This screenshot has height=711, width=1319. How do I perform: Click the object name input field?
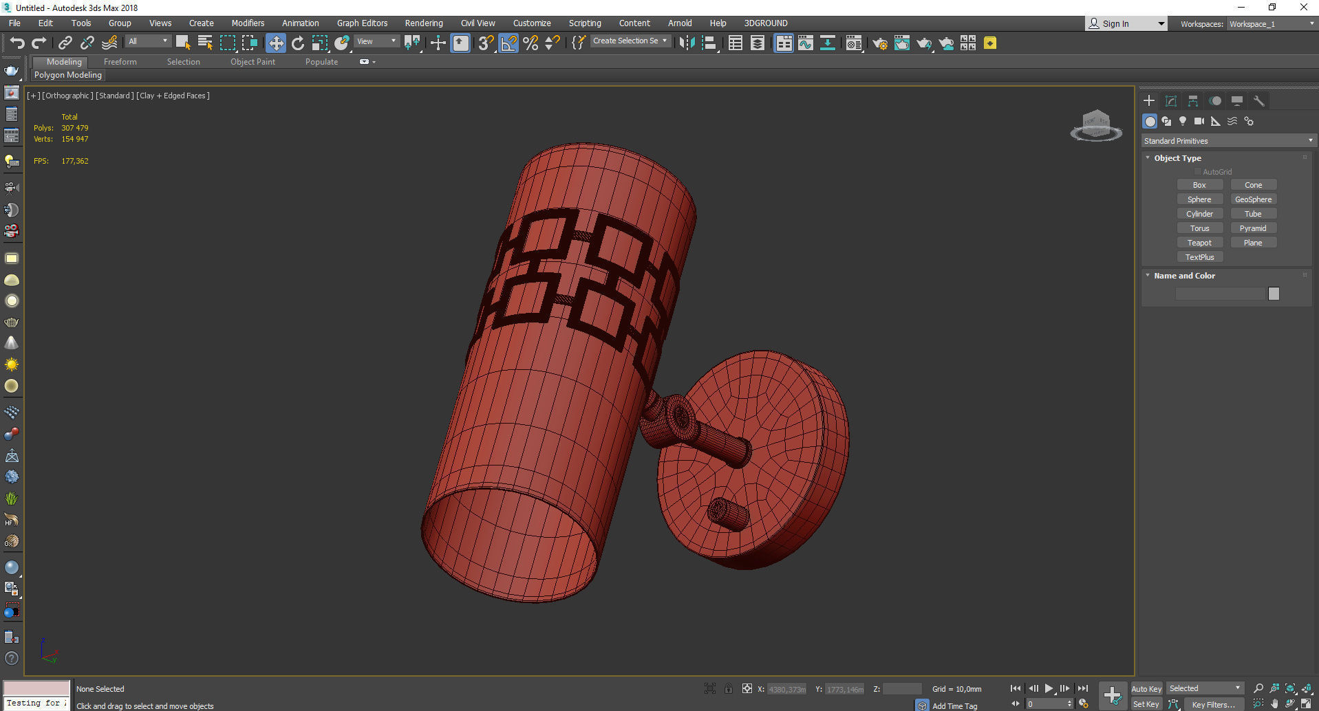pyautogui.click(x=1221, y=294)
